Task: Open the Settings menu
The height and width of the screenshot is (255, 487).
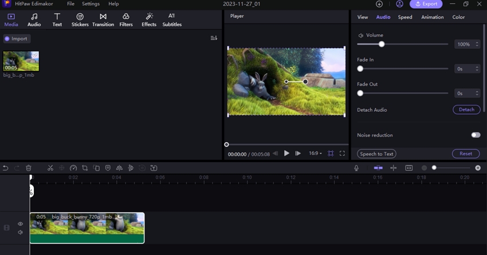Action: (x=91, y=4)
